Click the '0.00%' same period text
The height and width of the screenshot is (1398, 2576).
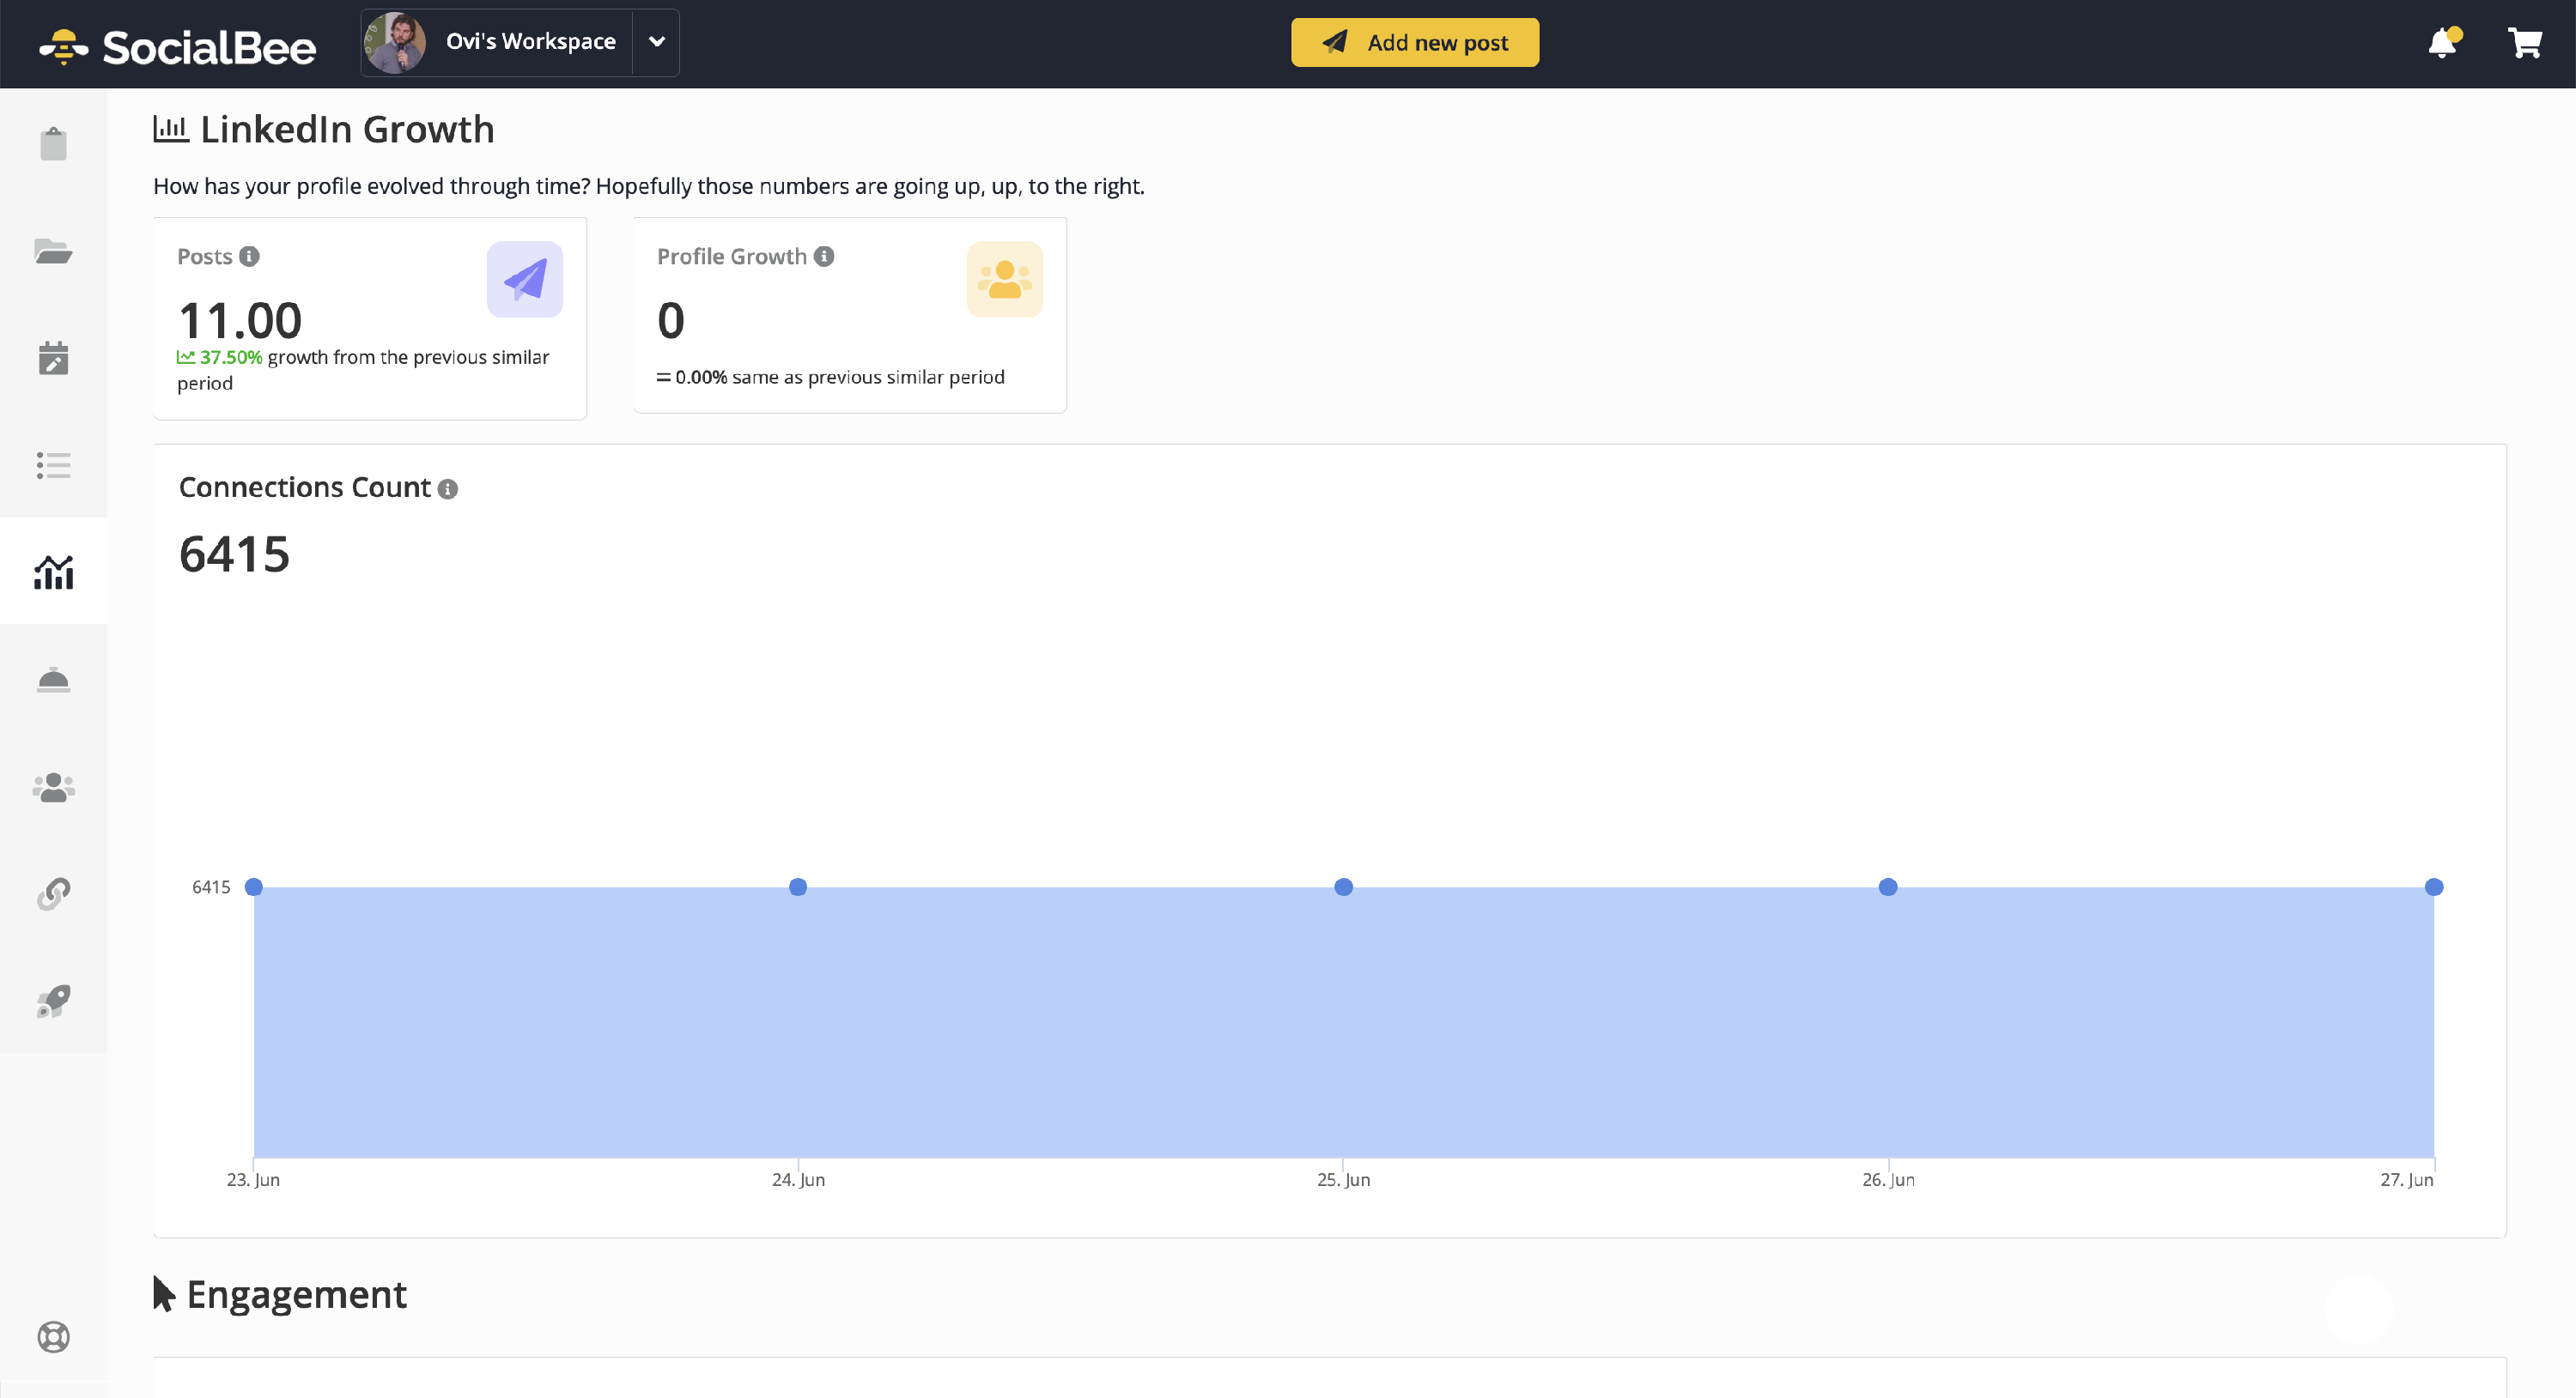click(x=701, y=377)
